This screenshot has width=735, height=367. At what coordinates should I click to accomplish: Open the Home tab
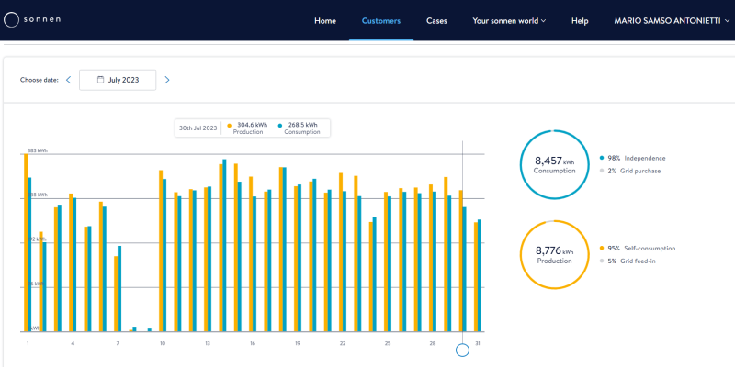point(325,20)
